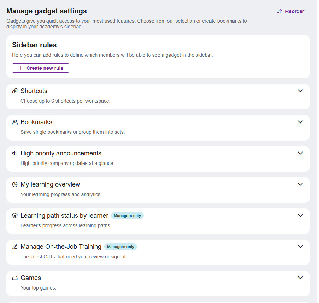
Task: Click the speaker icon for High priority announcements
Action: click(14, 153)
